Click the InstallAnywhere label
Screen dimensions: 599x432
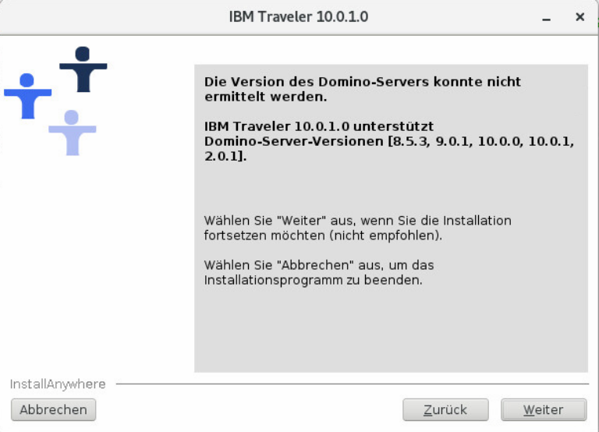[58, 384]
